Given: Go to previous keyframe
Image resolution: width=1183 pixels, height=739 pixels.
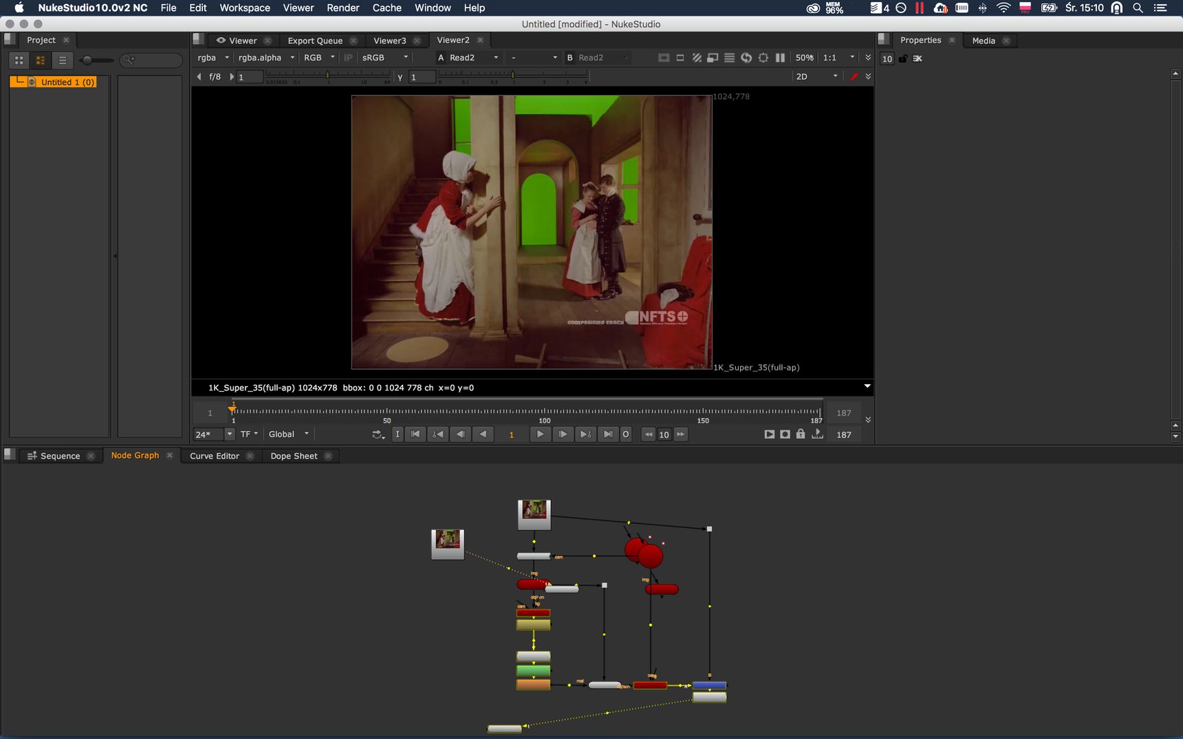Looking at the screenshot, I should pos(437,434).
